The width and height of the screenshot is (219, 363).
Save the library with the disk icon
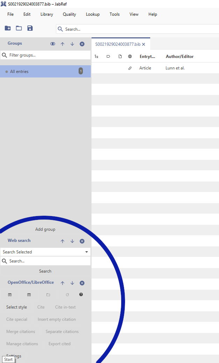click(30, 28)
